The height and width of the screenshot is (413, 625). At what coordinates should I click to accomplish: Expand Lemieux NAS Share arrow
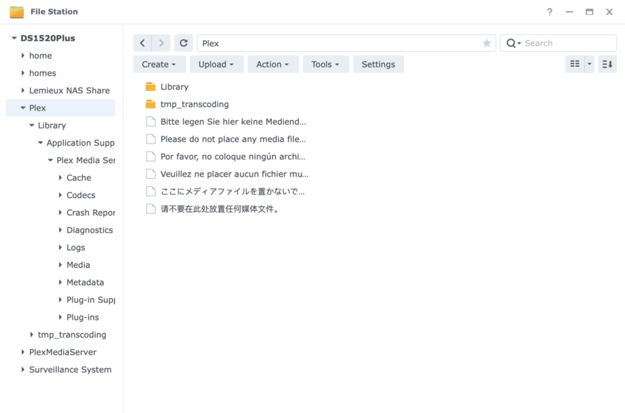click(x=23, y=91)
